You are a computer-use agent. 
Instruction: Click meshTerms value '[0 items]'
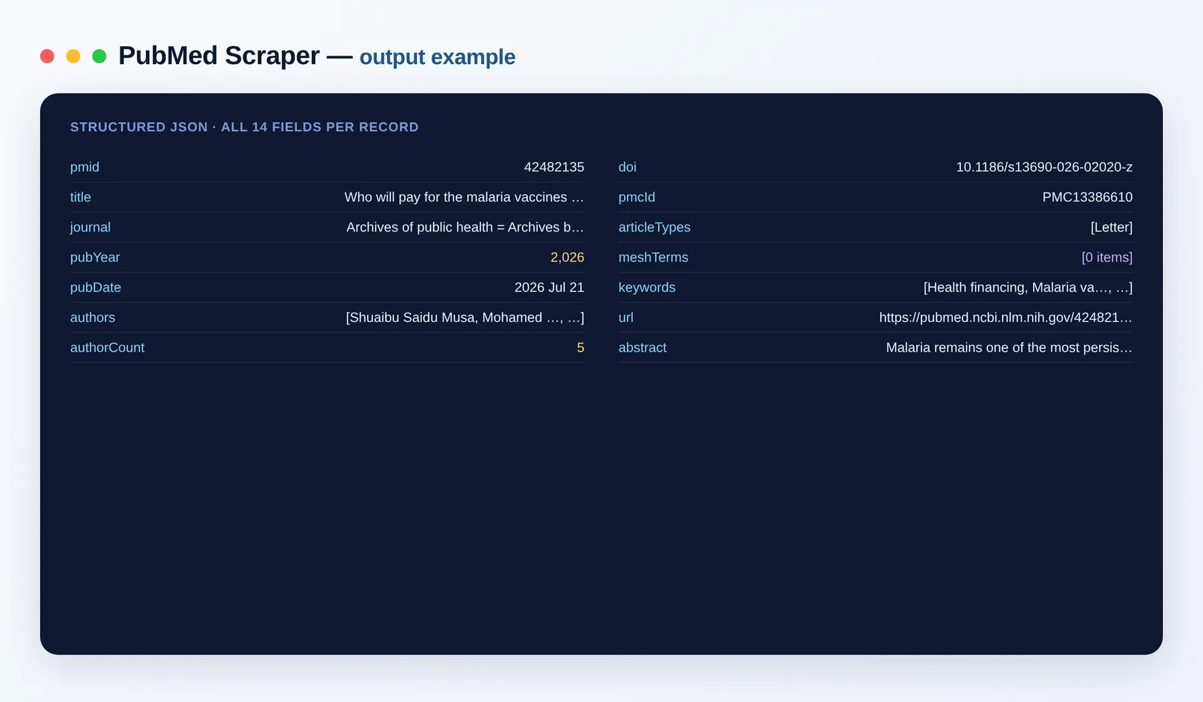(x=1107, y=257)
